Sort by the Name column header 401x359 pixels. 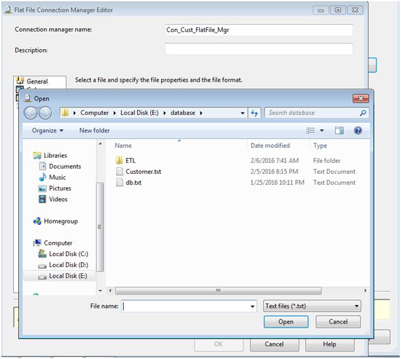(x=123, y=146)
